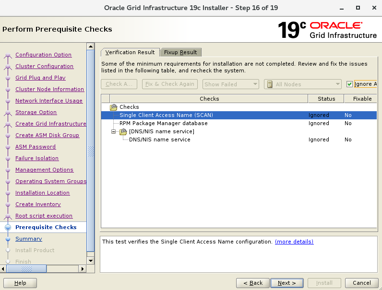The width and height of the screenshot is (382, 290).
Task: Click the Configuration Option step bullet
Action: (x=8, y=55)
